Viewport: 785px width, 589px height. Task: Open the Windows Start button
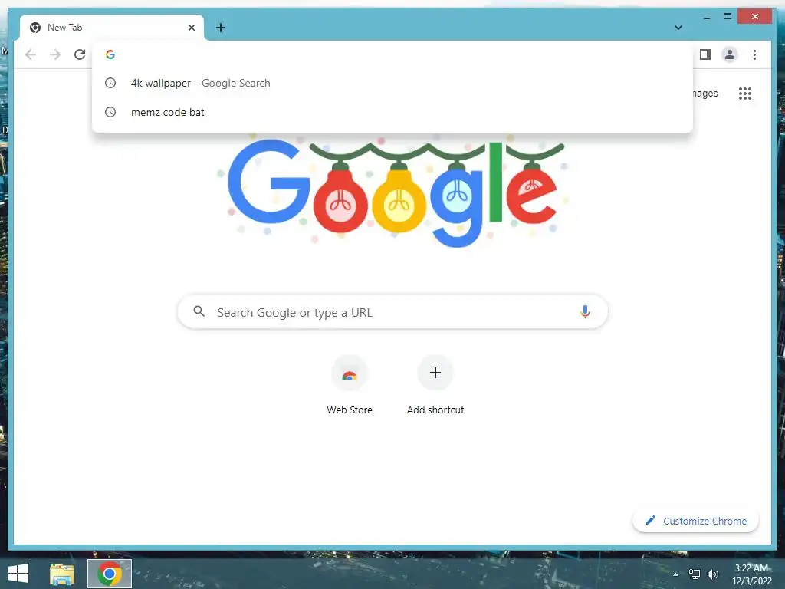pos(18,574)
